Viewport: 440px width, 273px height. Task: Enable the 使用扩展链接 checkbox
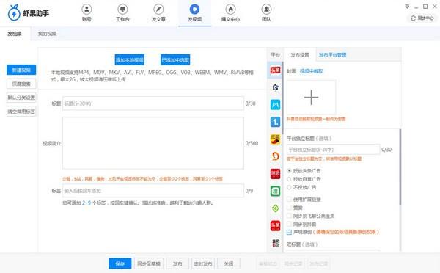coord(289,199)
